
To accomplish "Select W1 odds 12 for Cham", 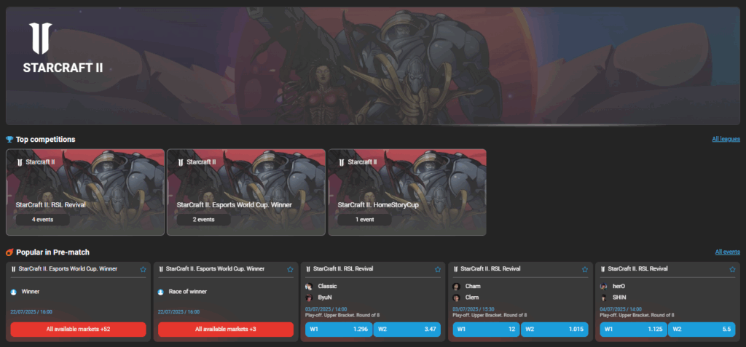I will [x=486, y=330].
